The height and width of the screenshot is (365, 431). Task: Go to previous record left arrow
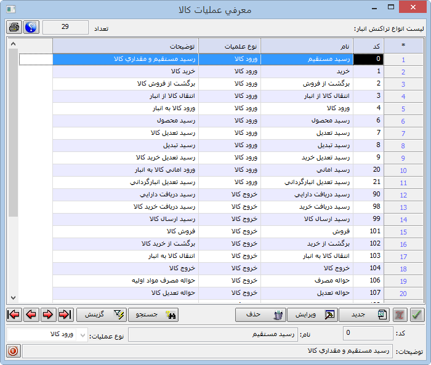31,315
